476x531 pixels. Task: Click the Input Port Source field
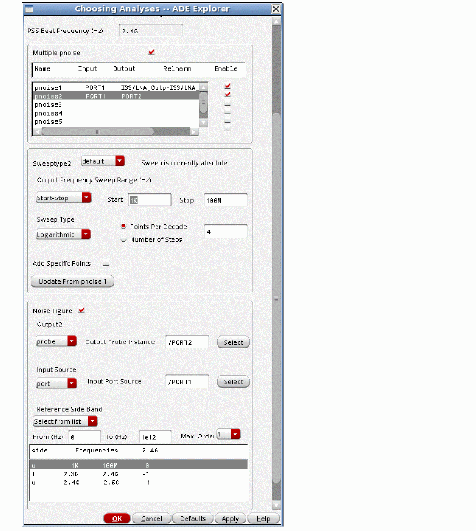point(187,381)
